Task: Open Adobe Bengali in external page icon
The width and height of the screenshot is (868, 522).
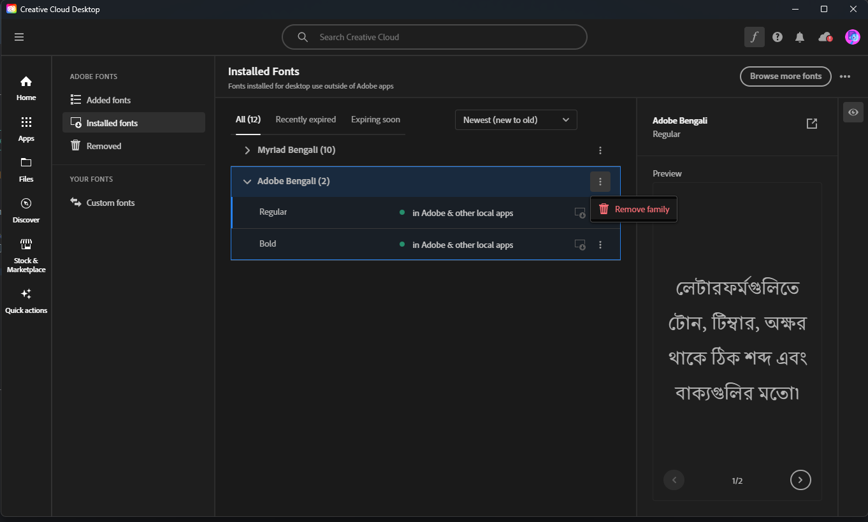Action: [x=812, y=124]
